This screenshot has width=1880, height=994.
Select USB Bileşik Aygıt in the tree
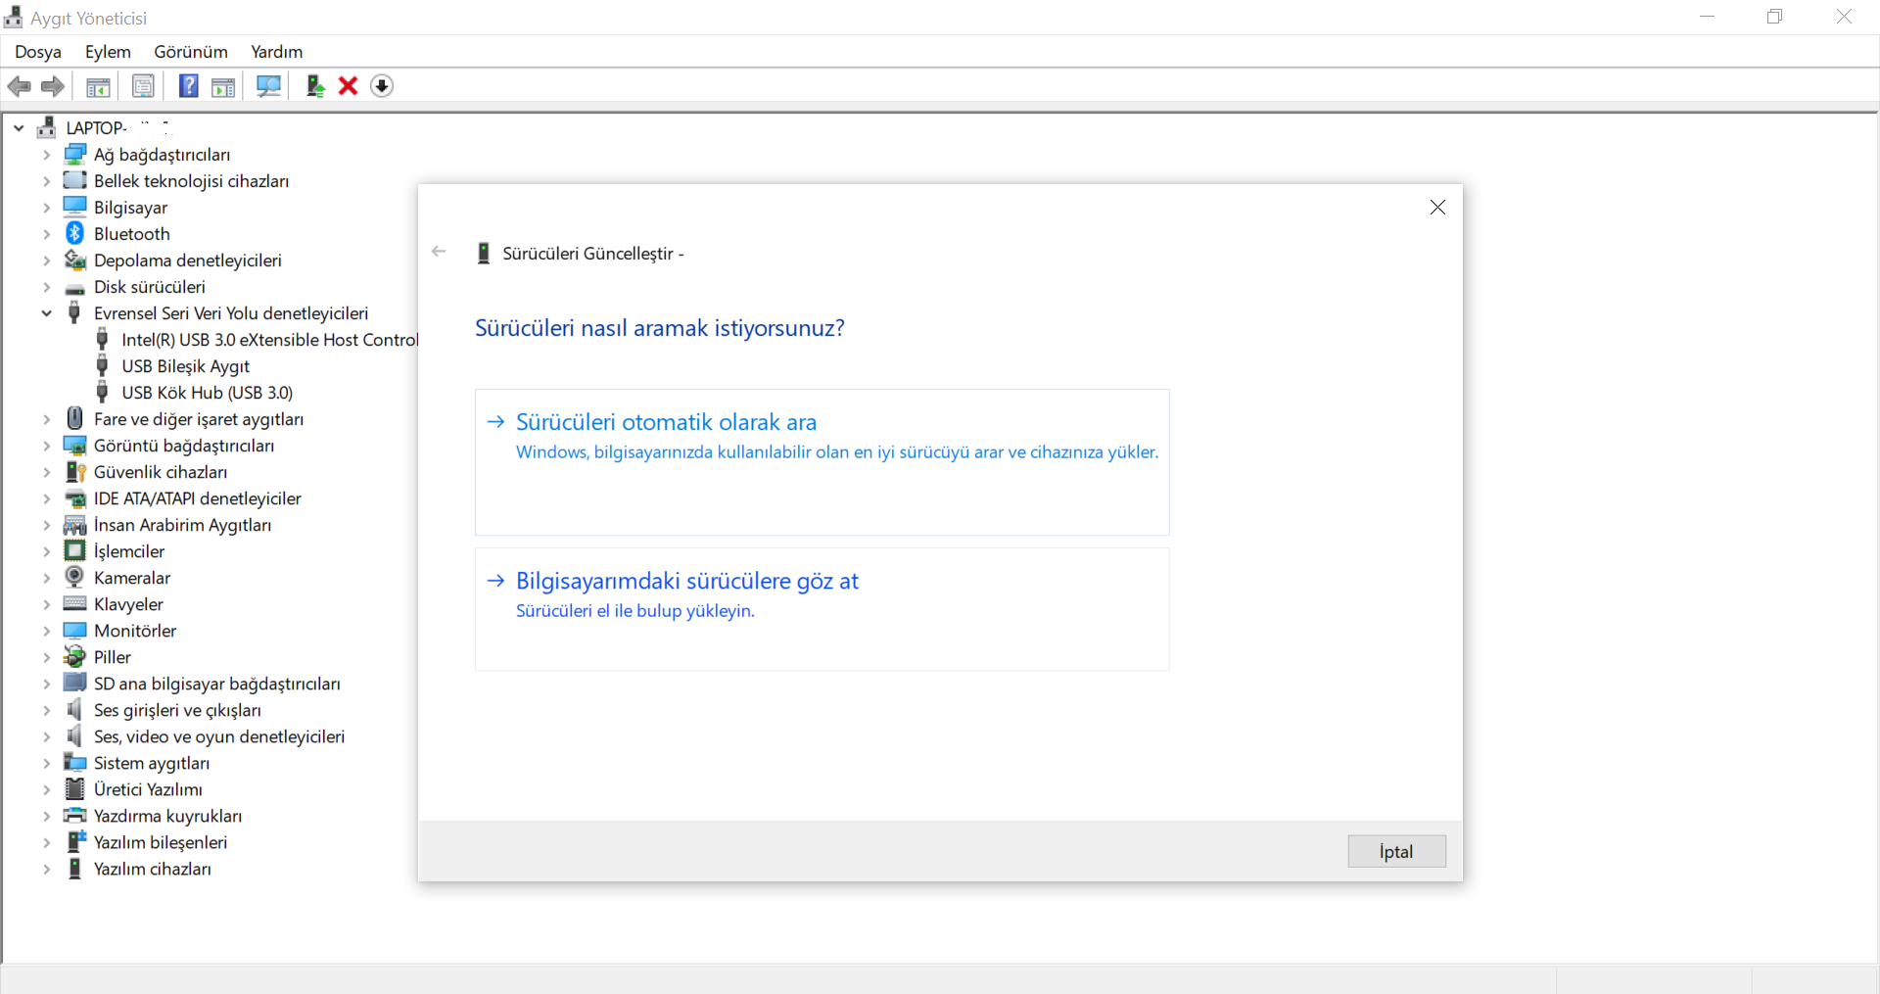pyautogui.click(x=186, y=366)
